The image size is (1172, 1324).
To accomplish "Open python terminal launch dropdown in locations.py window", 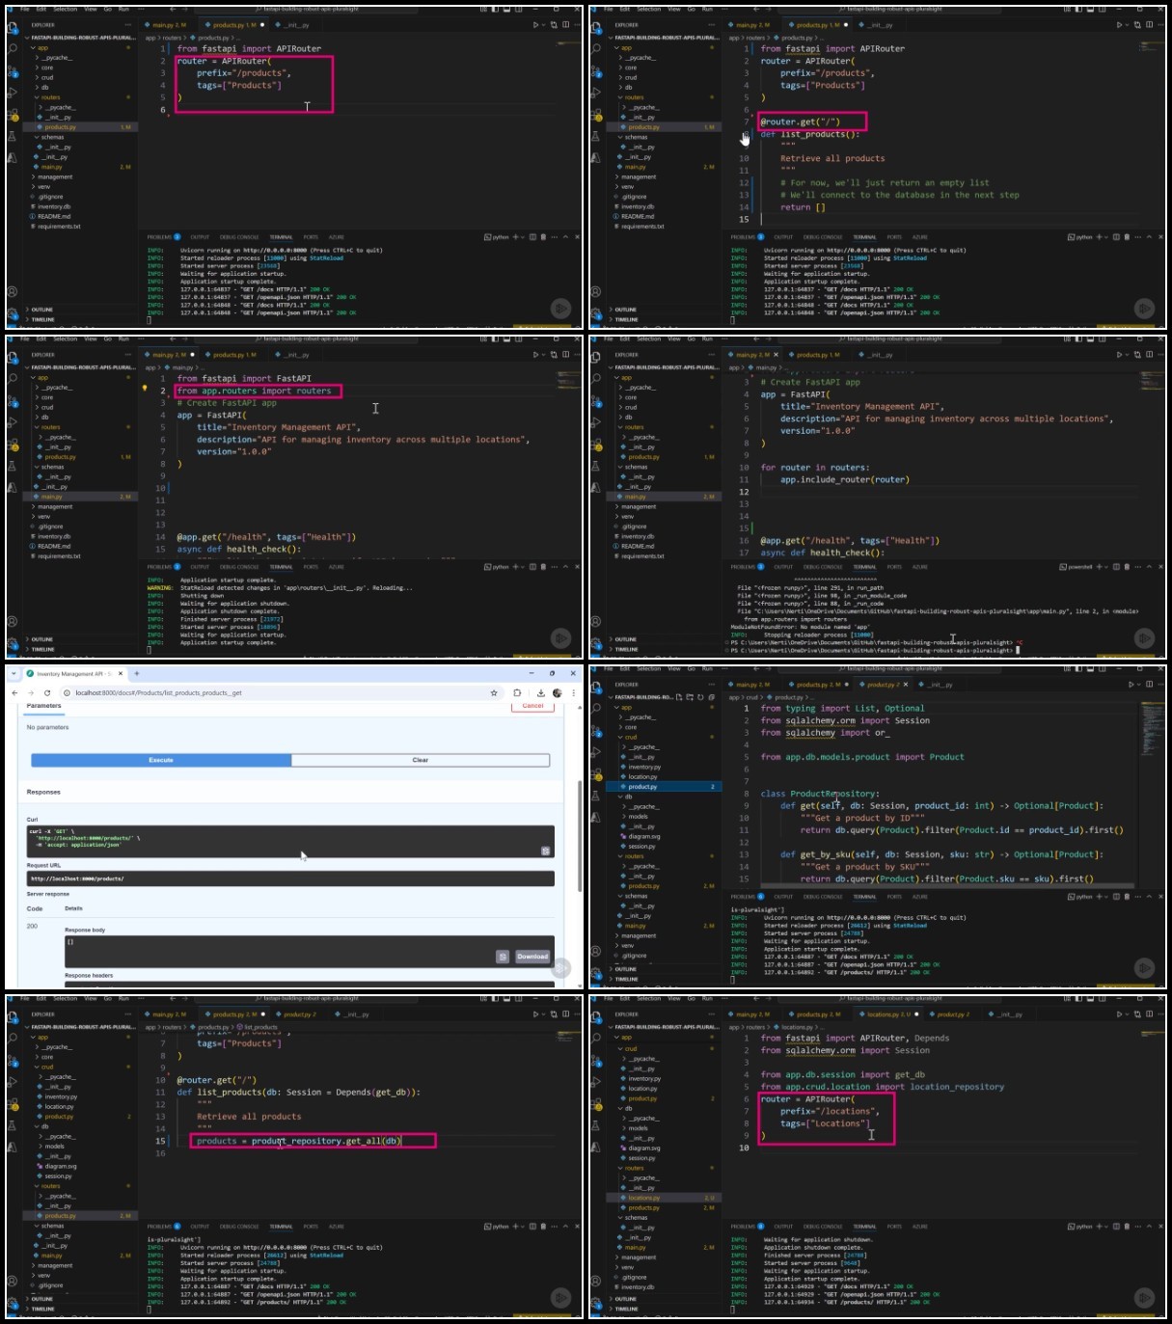I will coord(1107,1227).
